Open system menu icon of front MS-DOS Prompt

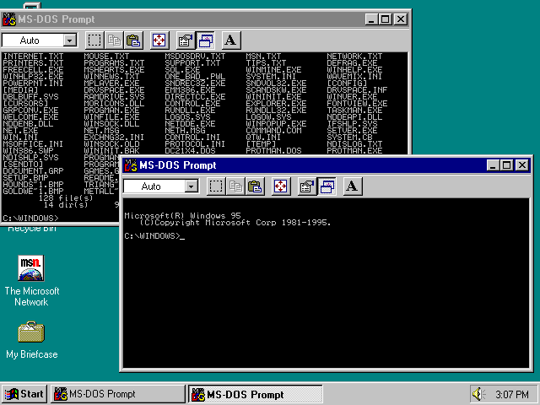131,165
